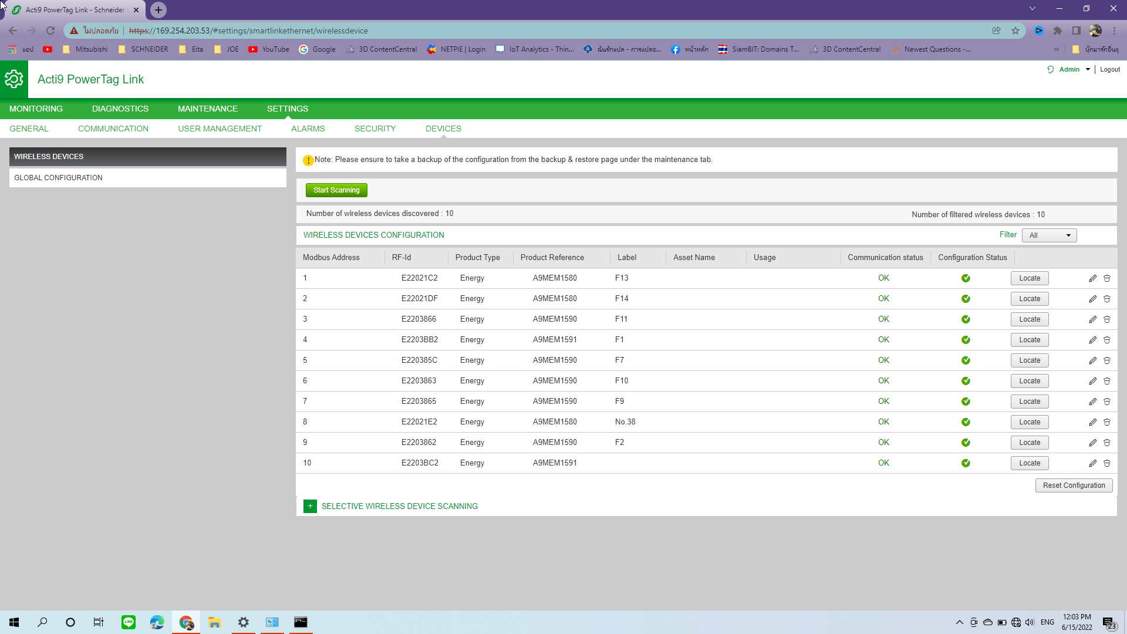The width and height of the screenshot is (1127, 634).
Task: Open Windows Start menu
Action: (14, 622)
